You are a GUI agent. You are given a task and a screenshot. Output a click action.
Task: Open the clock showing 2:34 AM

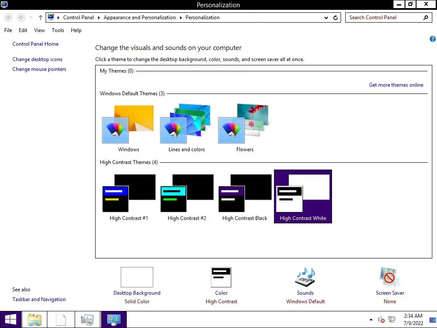click(x=413, y=319)
